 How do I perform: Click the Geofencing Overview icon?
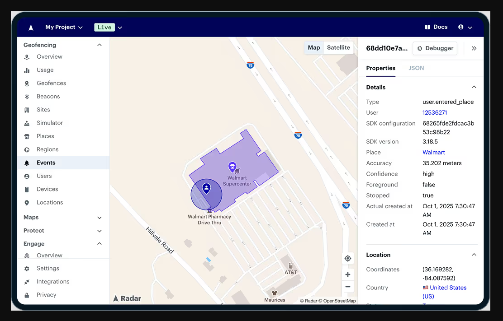click(x=27, y=57)
